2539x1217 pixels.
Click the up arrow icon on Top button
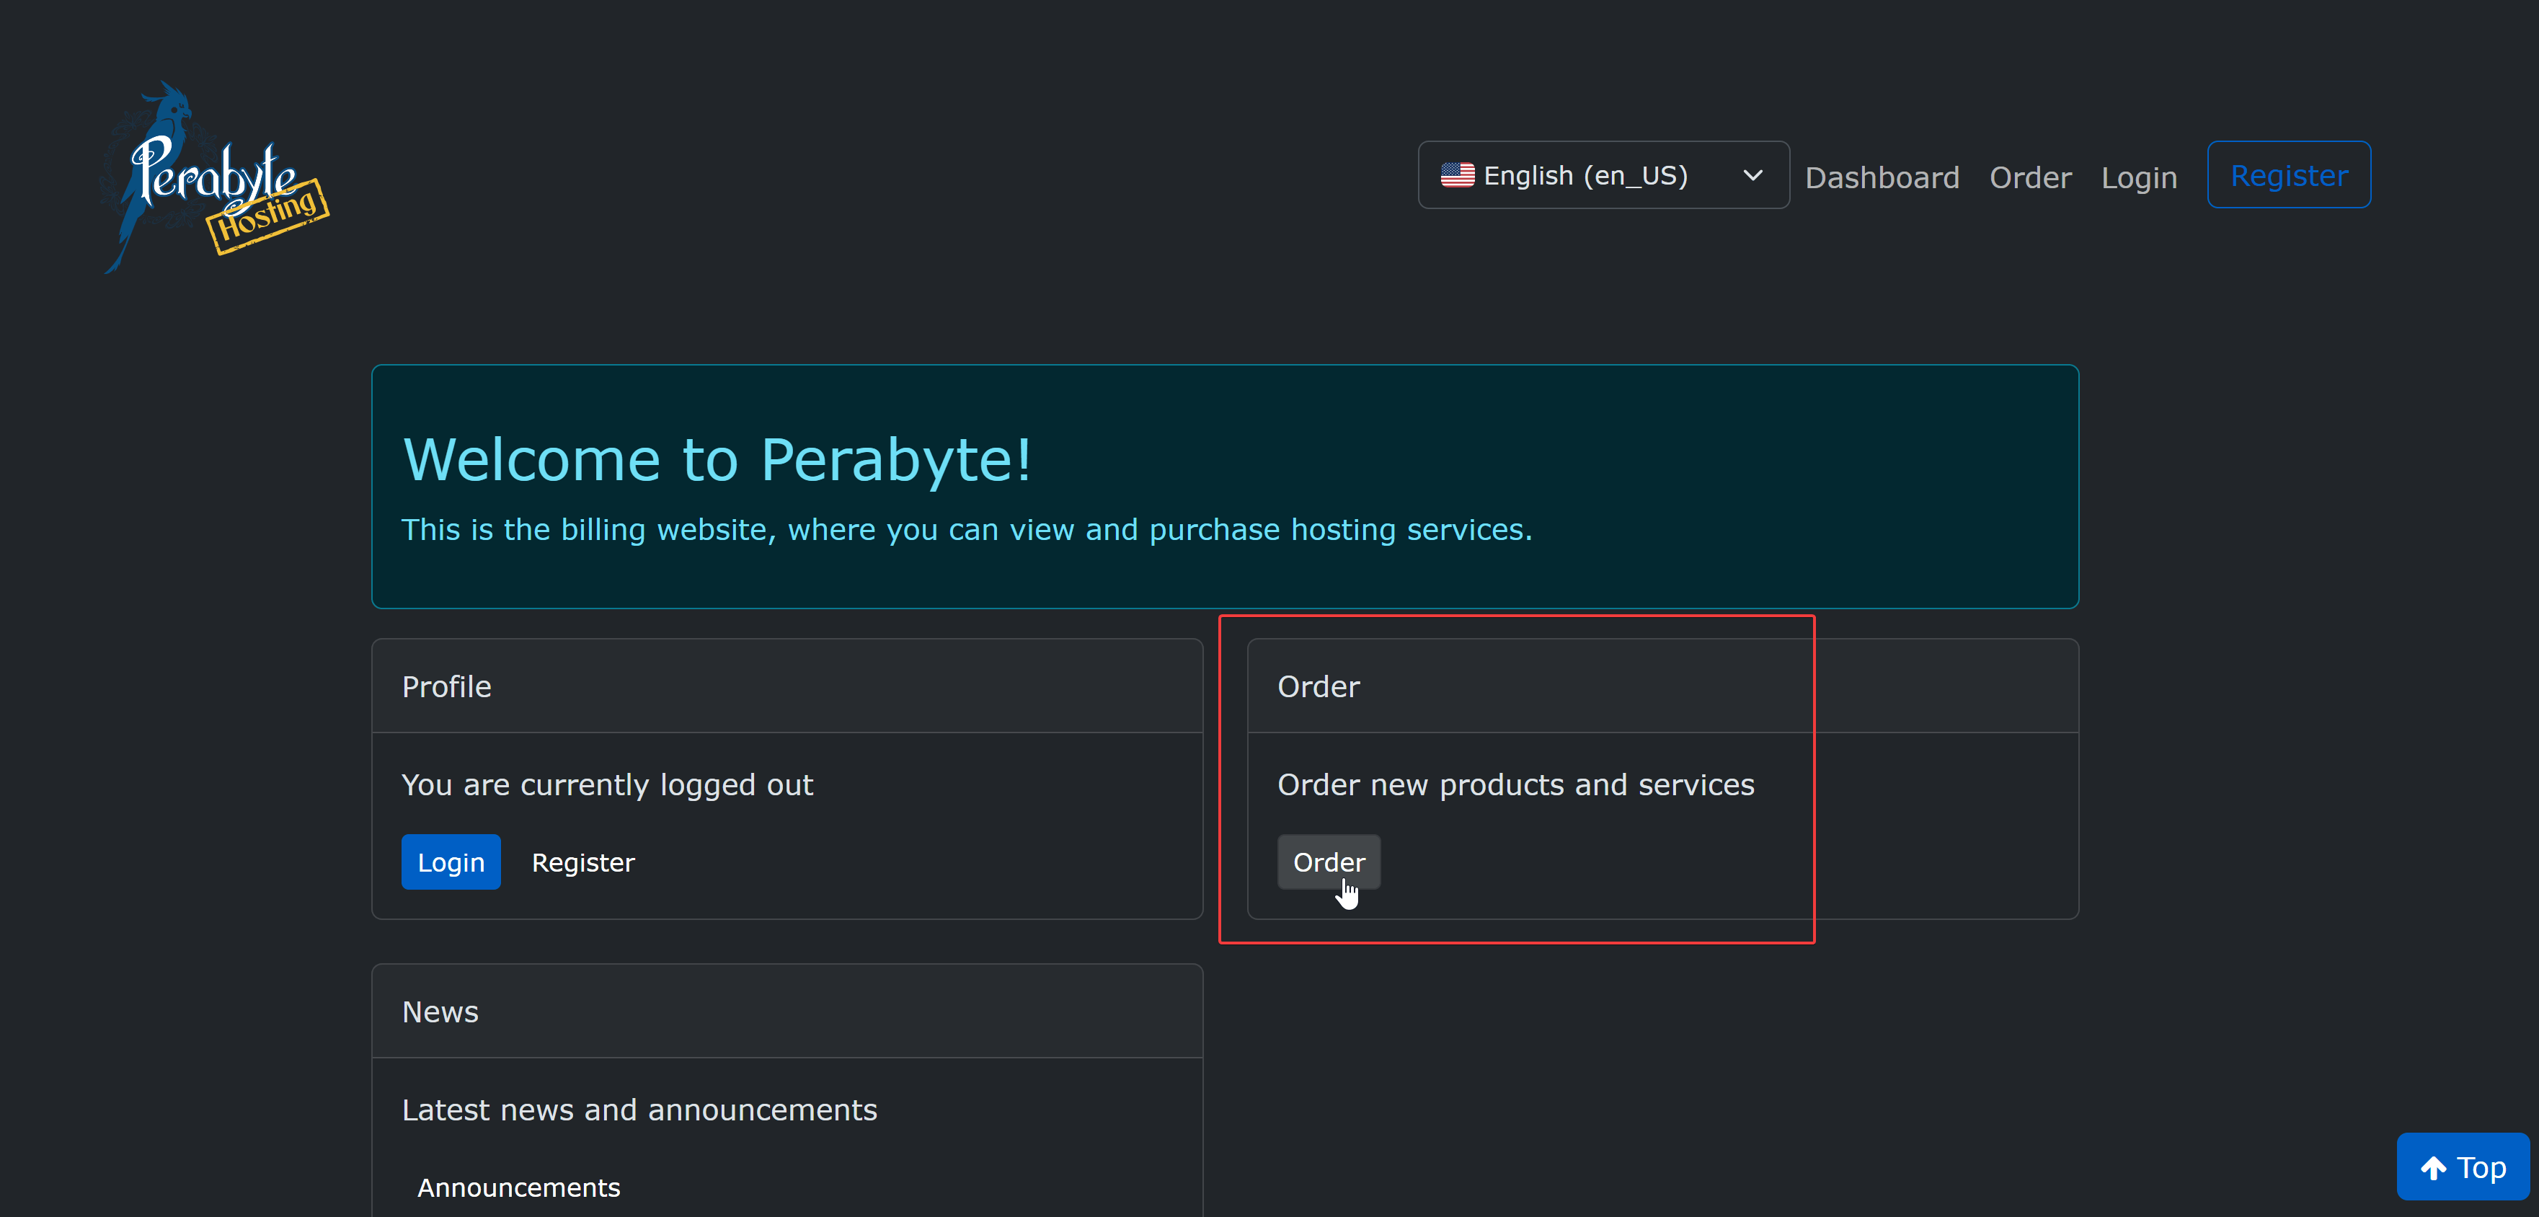click(2432, 1168)
